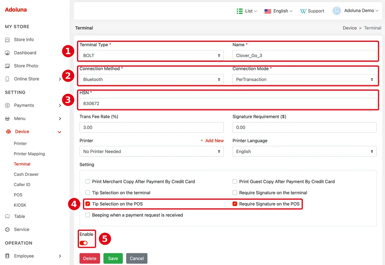Screen dimensions: 385x265
Task: Click the user avatar icon
Action: coord(336,11)
